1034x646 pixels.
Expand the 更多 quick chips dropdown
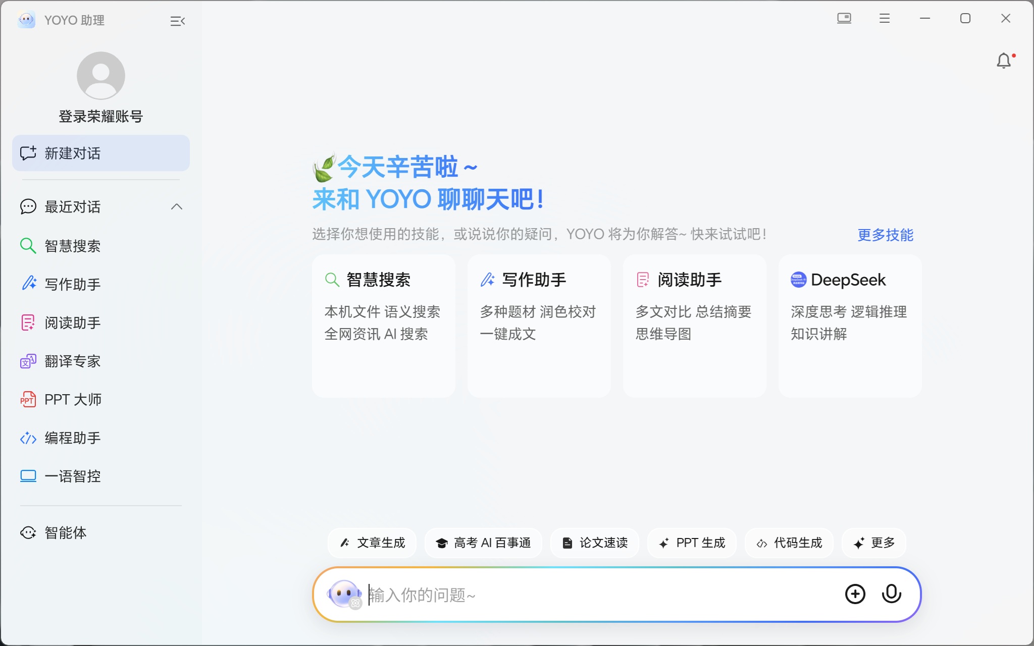tap(874, 543)
